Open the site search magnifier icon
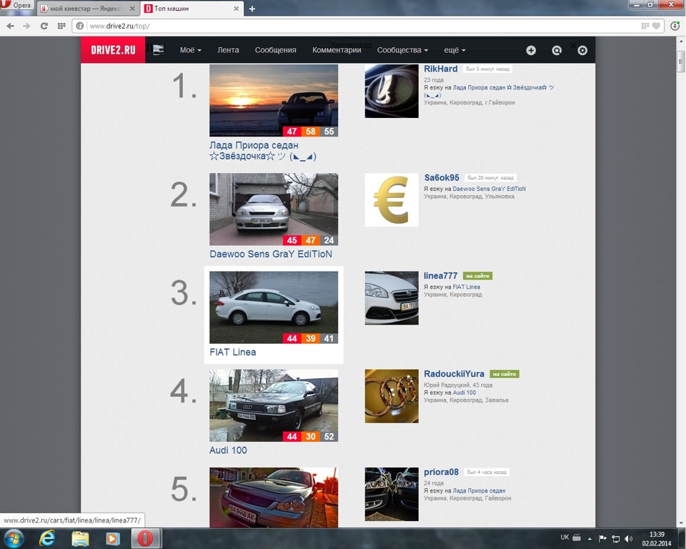The height and width of the screenshot is (549, 686). tap(557, 50)
